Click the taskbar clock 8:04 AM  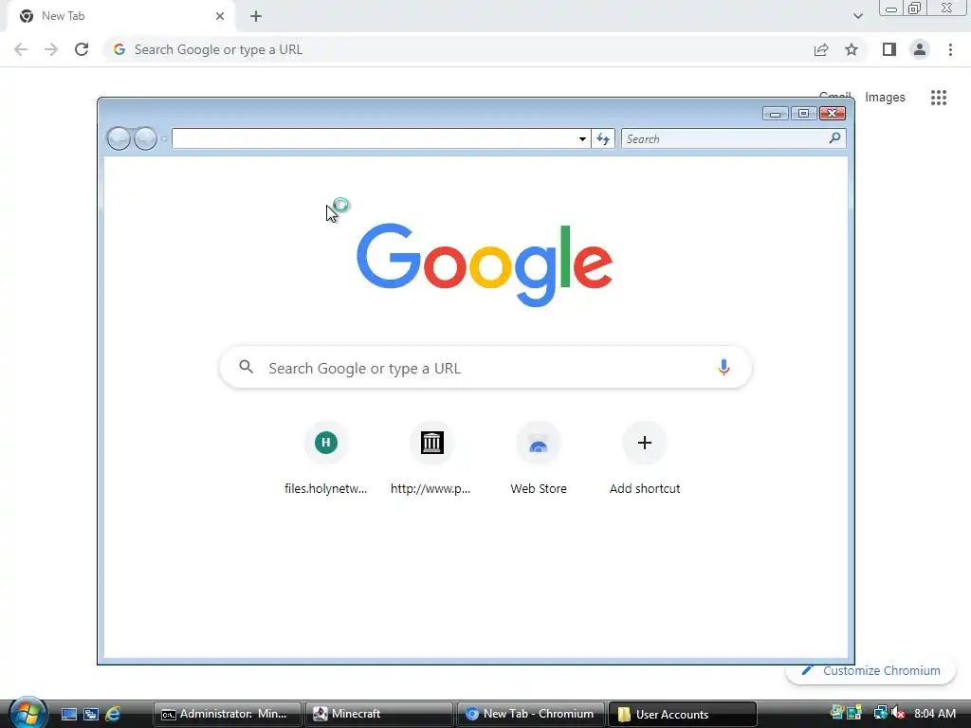(934, 713)
